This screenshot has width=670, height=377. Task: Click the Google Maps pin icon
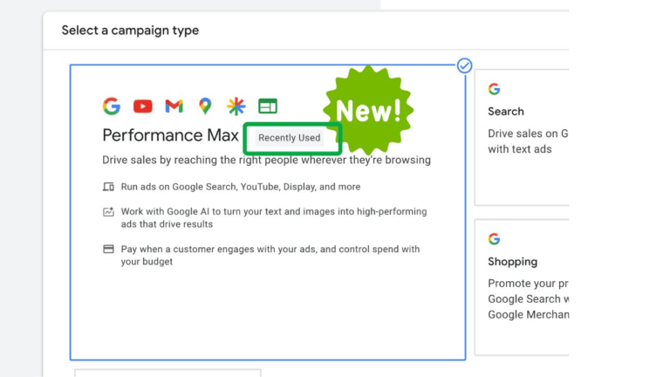coord(205,106)
